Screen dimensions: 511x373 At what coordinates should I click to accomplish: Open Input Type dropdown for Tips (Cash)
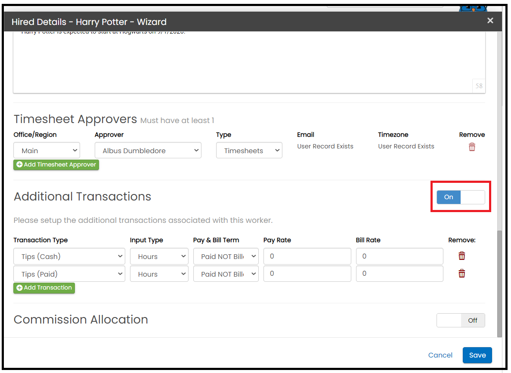coord(159,256)
